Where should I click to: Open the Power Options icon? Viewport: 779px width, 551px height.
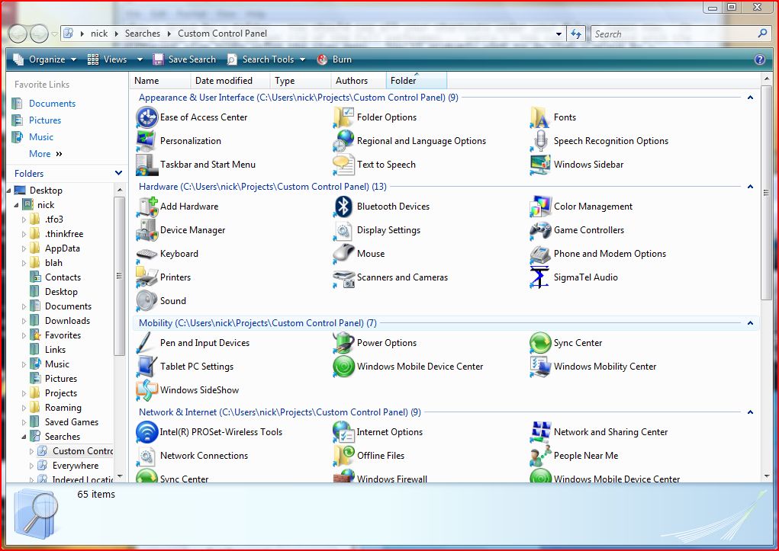pyautogui.click(x=343, y=343)
